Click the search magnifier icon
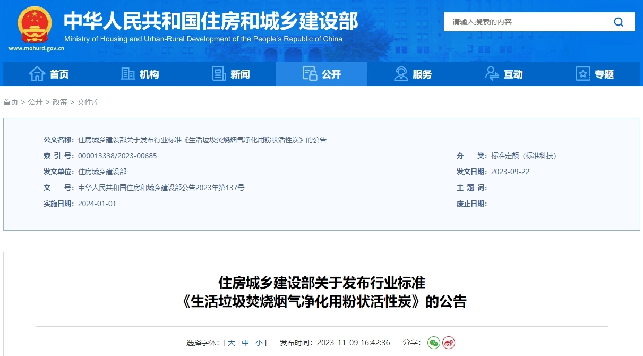 tap(618, 22)
